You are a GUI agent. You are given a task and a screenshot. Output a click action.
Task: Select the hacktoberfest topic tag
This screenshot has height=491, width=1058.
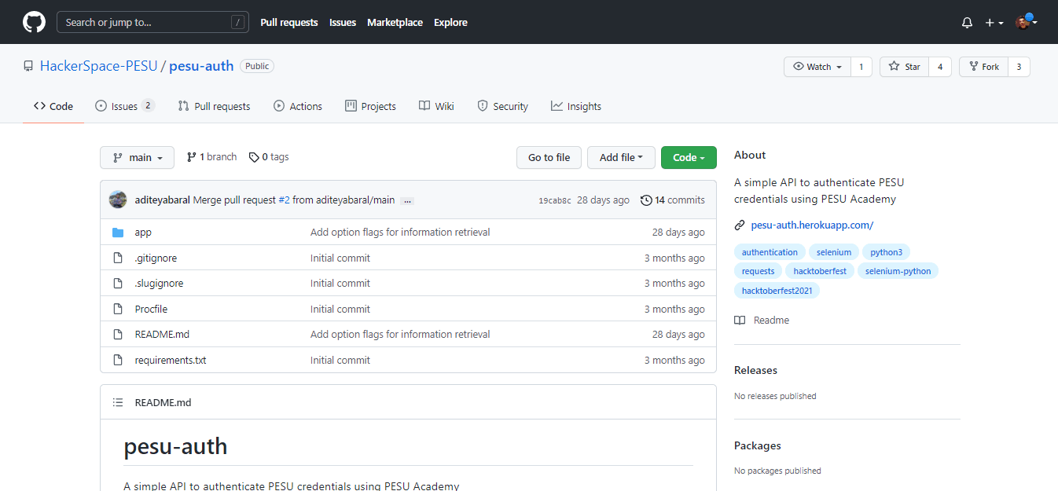819,271
